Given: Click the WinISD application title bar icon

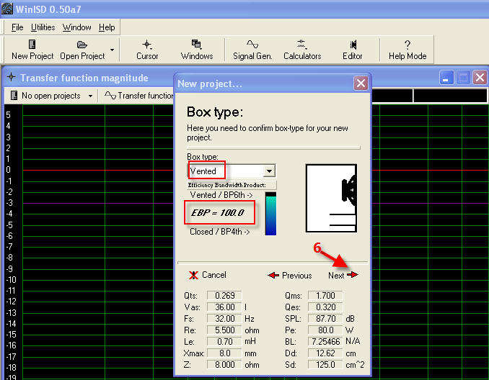Looking at the screenshot, I should 7,9.
